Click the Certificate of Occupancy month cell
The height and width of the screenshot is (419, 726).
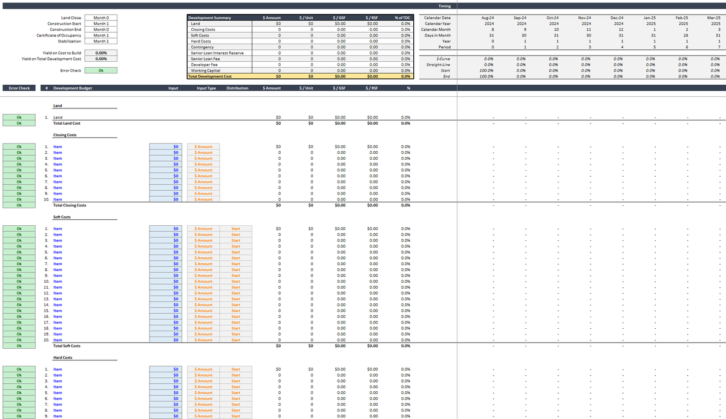101,35
